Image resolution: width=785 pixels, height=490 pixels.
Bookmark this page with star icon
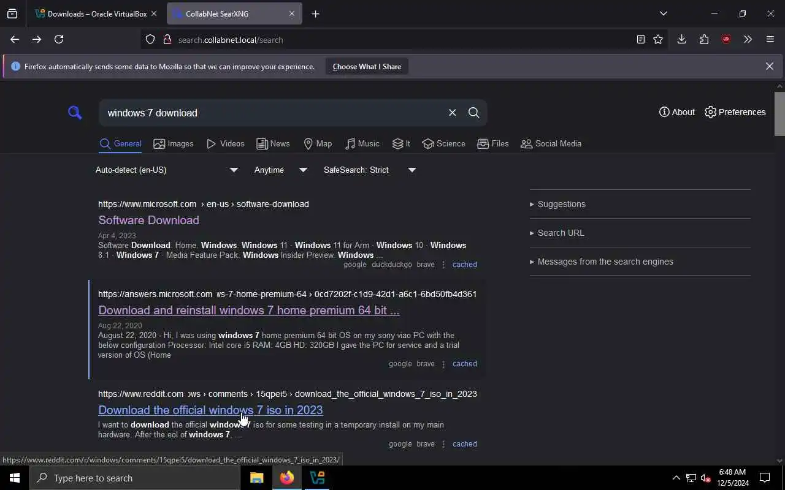pyautogui.click(x=658, y=39)
